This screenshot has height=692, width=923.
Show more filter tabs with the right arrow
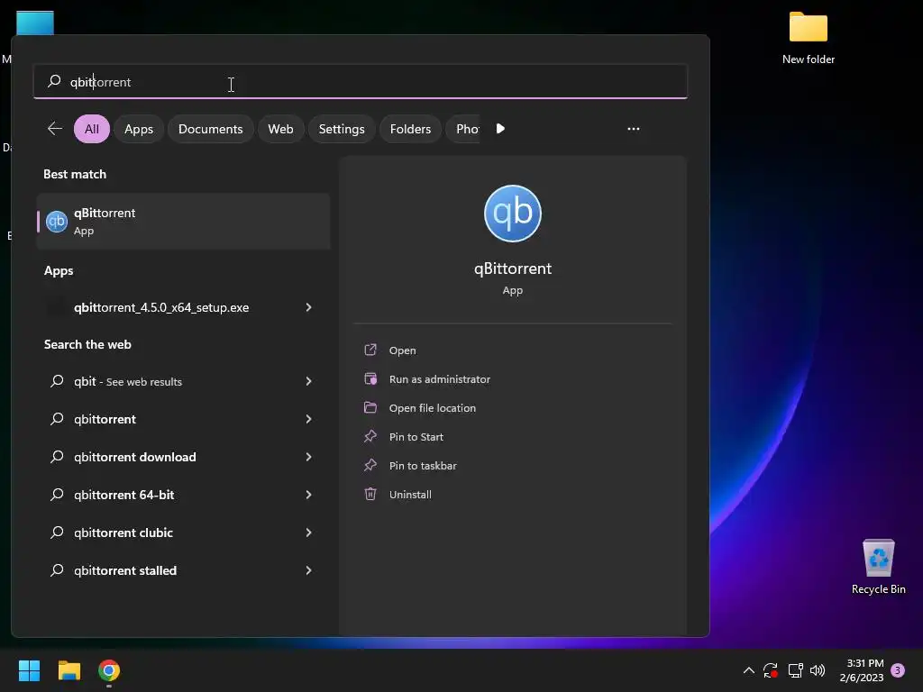point(500,129)
